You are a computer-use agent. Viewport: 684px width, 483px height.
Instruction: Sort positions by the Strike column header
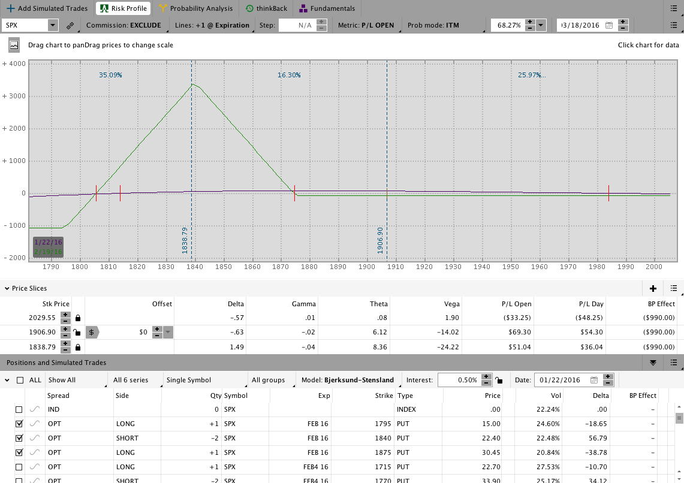click(x=384, y=396)
